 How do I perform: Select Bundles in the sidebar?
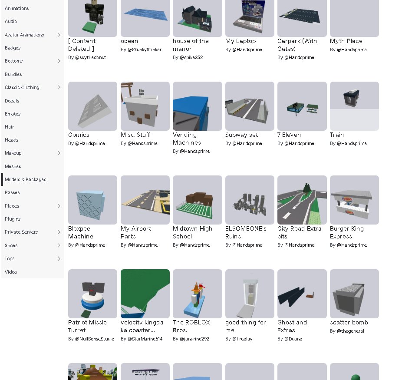click(13, 74)
